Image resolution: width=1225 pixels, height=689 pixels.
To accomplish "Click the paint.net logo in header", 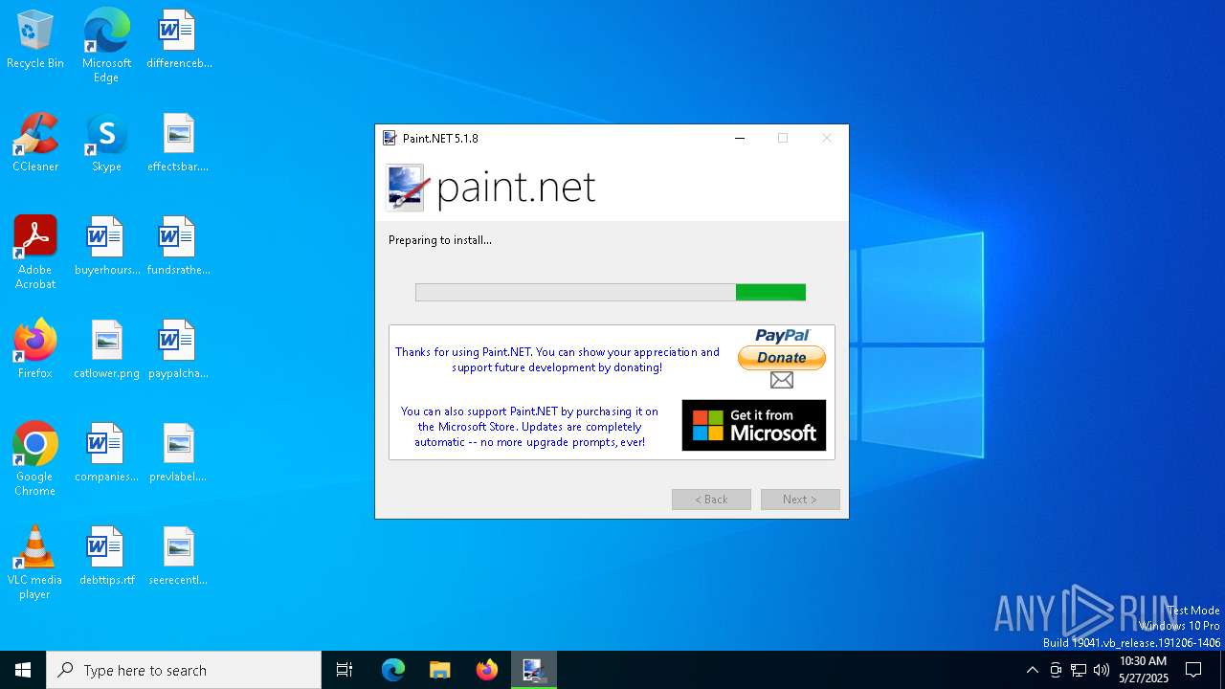I will (x=491, y=187).
